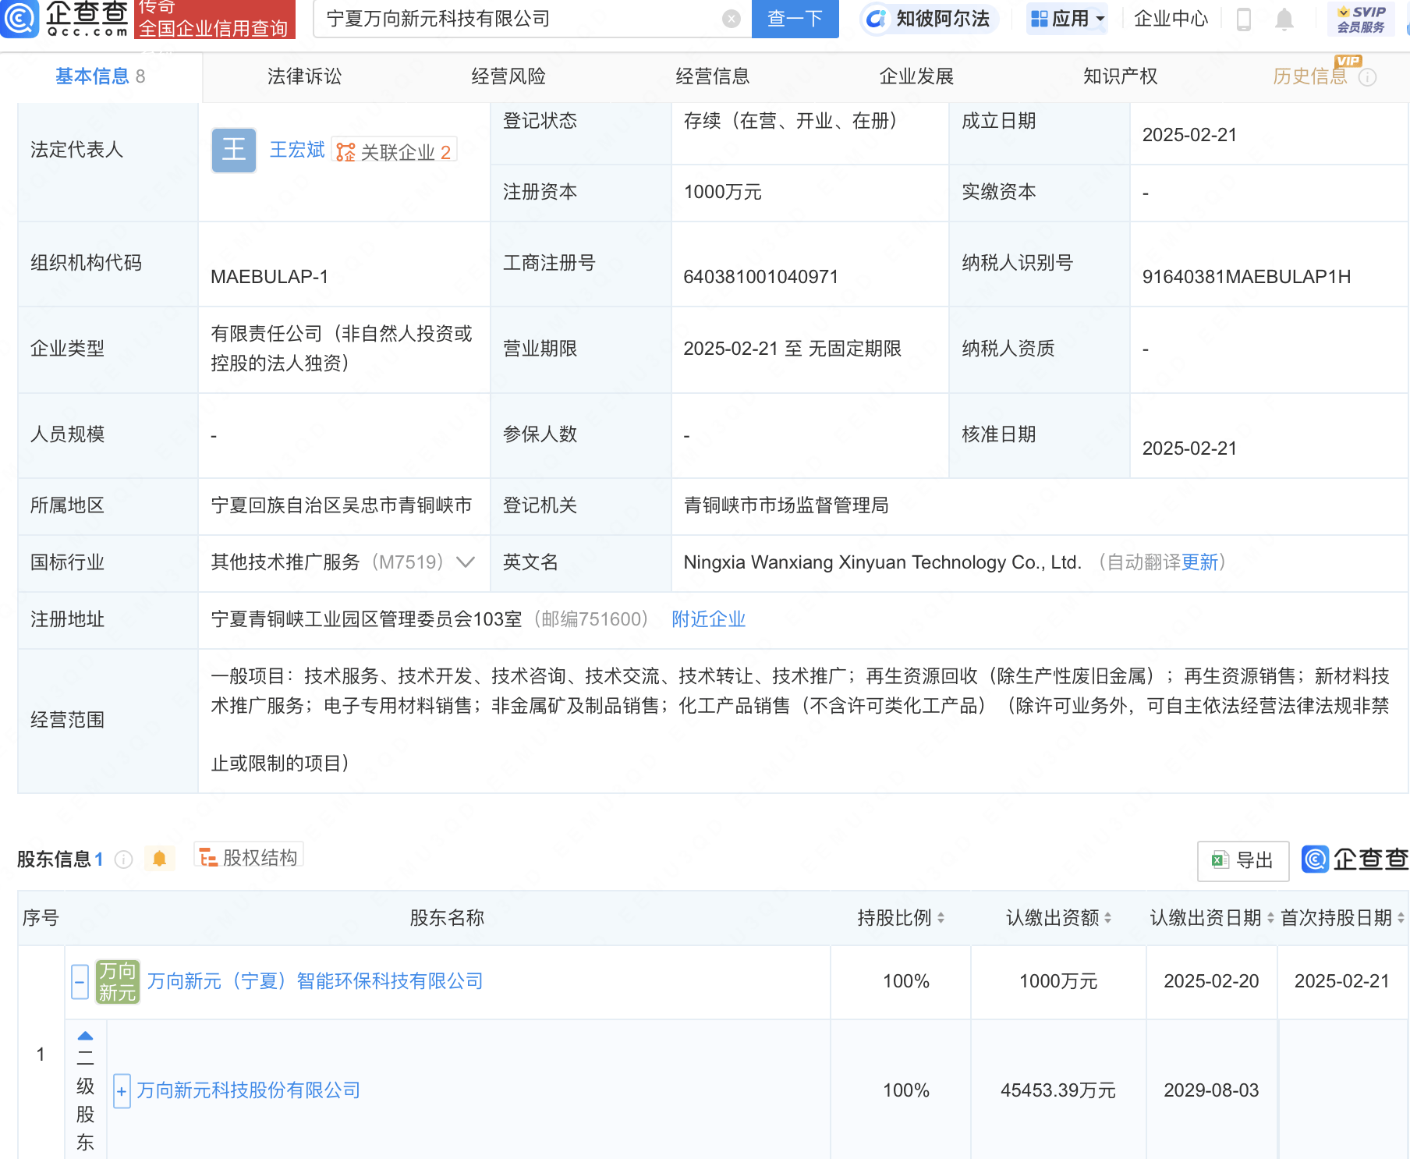Select the 45453.39万元 contribution amount

coord(1058,1090)
